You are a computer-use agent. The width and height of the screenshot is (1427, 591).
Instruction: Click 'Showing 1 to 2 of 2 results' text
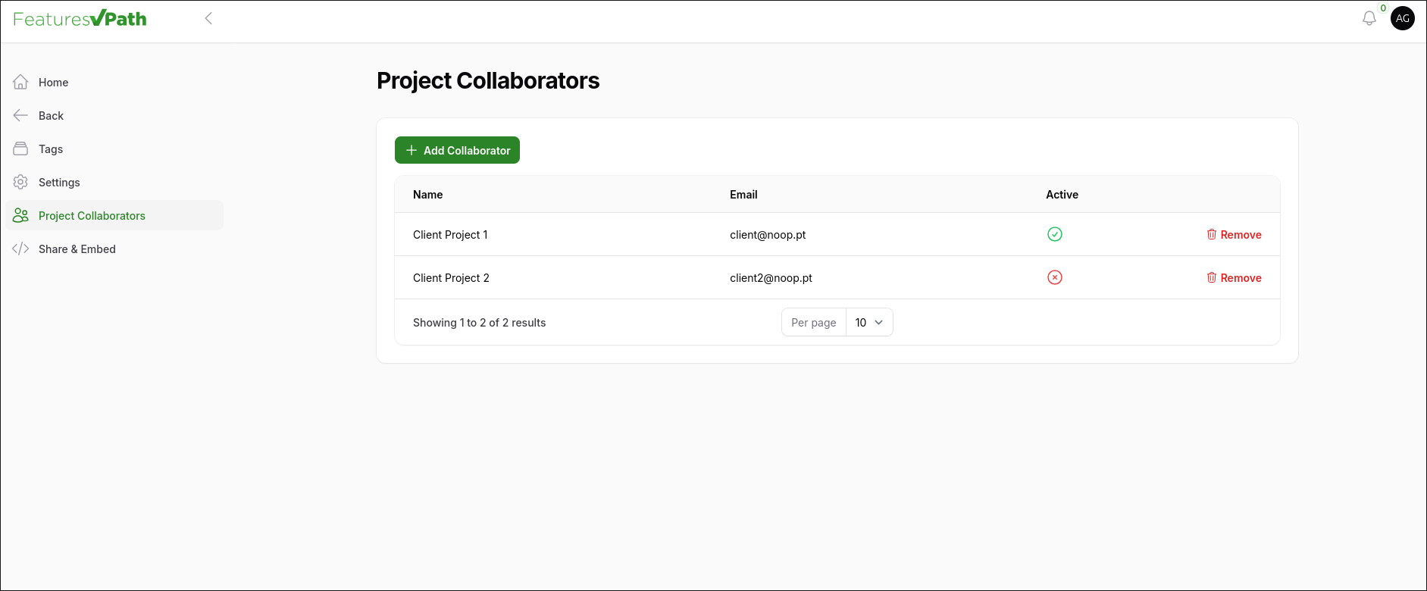(x=479, y=323)
